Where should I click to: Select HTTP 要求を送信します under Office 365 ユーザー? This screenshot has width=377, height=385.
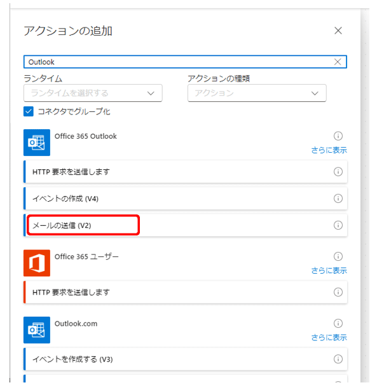(186, 292)
